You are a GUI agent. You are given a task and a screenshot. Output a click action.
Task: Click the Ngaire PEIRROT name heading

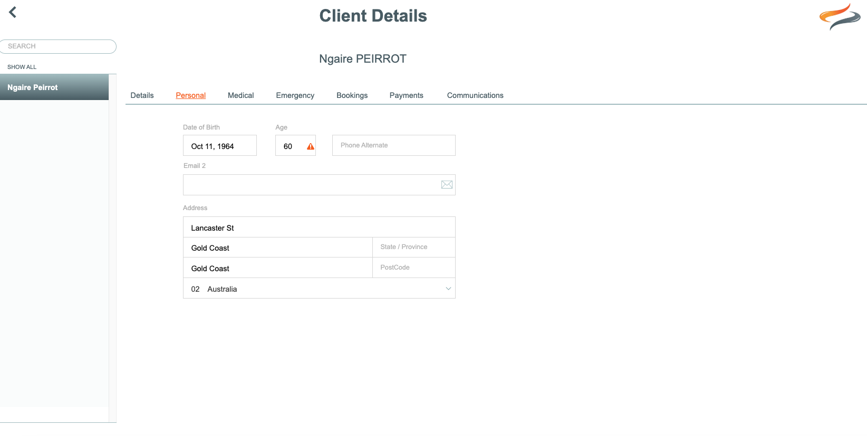(363, 59)
